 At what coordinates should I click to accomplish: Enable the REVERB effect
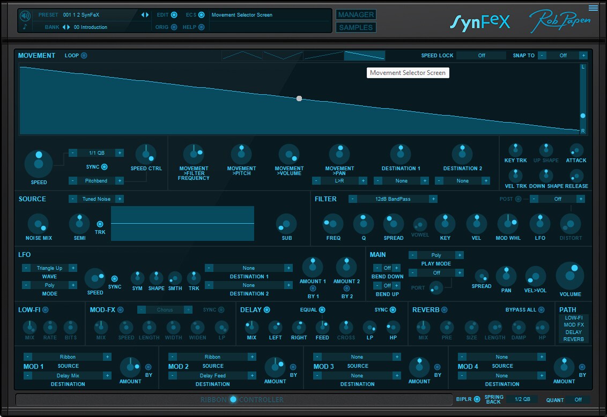[445, 309]
